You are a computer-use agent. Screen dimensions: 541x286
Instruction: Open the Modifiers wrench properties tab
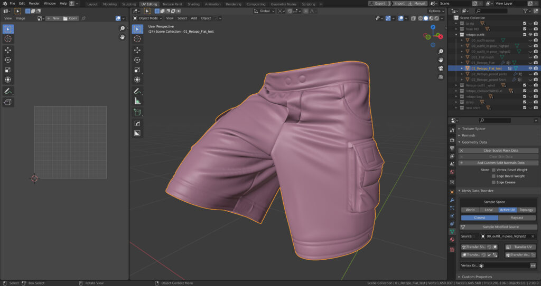tap(452, 201)
